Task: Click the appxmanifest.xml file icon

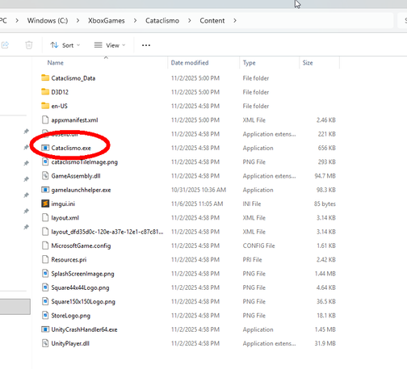Action: [45, 120]
